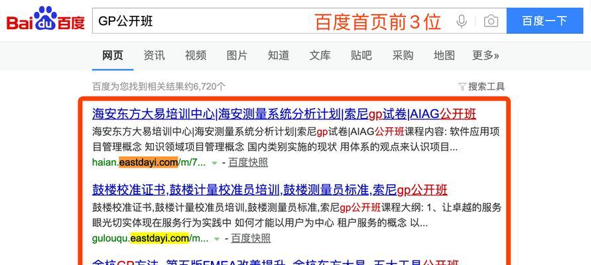Expand dropdown arrow beside gulouqu.eastdayi.com
This screenshot has width=591, height=265.
[x=217, y=239]
